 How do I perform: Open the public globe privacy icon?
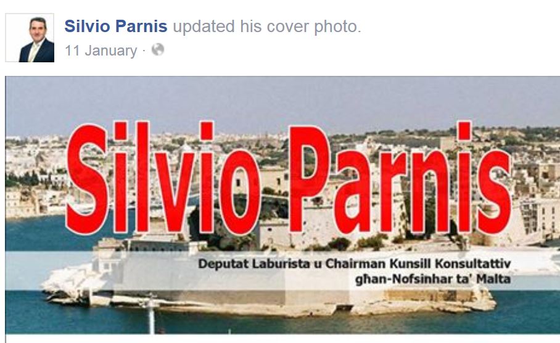pyautogui.click(x=157, y=50)
